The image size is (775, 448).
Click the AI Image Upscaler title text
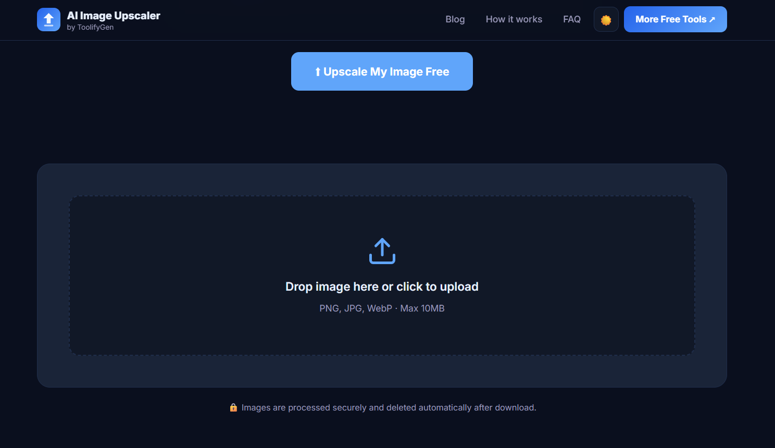click(x=114, y=15)
